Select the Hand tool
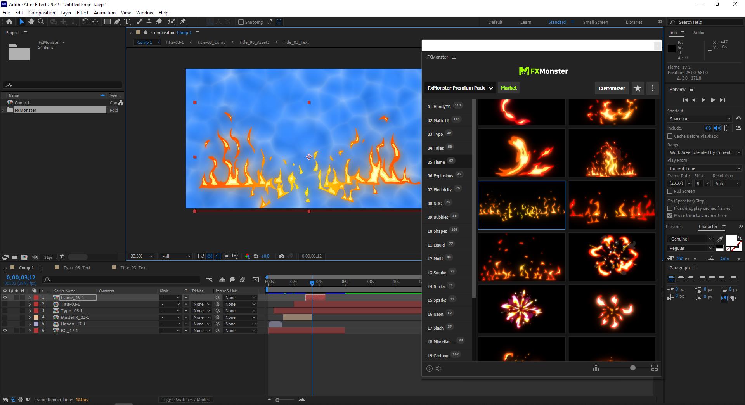Screen dimensions: 745x405 pyautogui.click(x=31, y=22)
